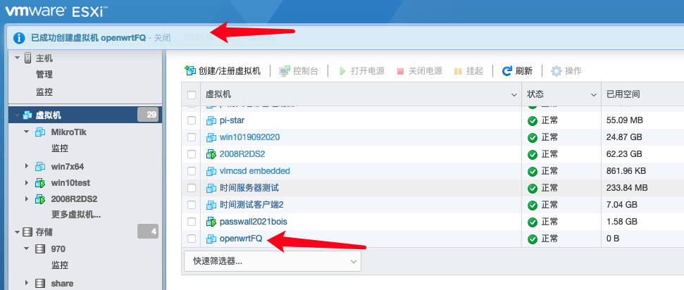Open the openwrtFQ VM link

pos(241,239)
